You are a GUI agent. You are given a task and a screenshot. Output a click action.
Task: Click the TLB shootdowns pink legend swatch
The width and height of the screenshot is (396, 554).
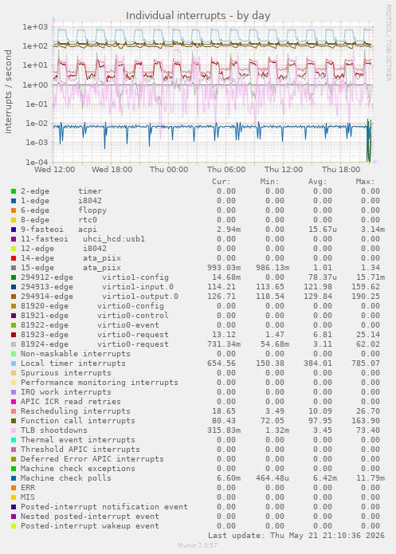(x=14, y=430)
